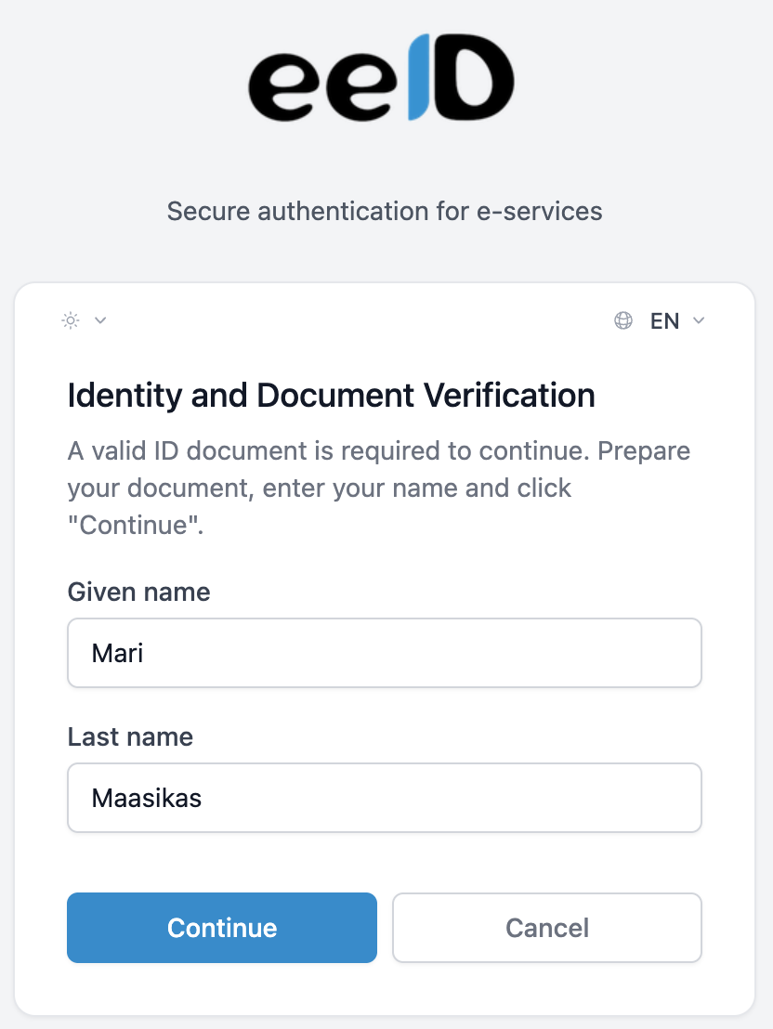This screenshot has width=773, height=1029.
Task: Expand the chevron beside EN
Action: (x=700, y=320)
